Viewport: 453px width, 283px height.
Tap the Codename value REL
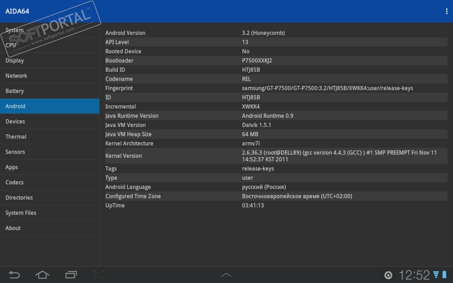(246, 79)
